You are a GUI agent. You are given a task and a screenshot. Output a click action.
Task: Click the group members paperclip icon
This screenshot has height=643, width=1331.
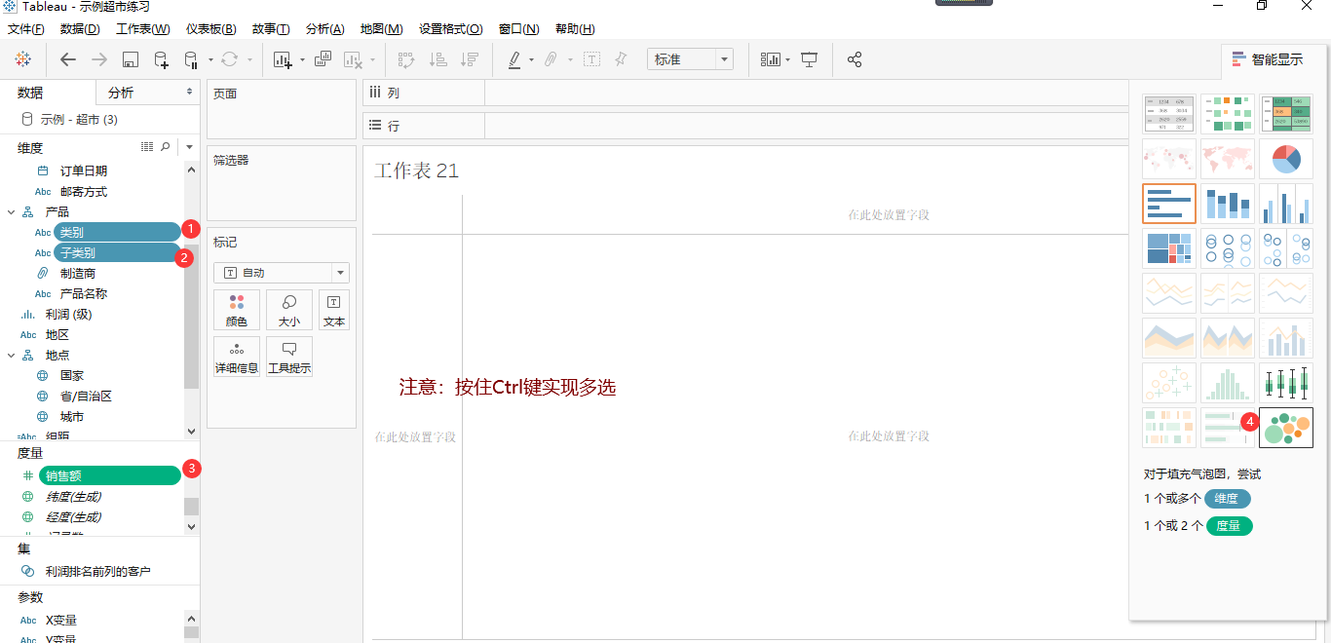coord(551,59)
